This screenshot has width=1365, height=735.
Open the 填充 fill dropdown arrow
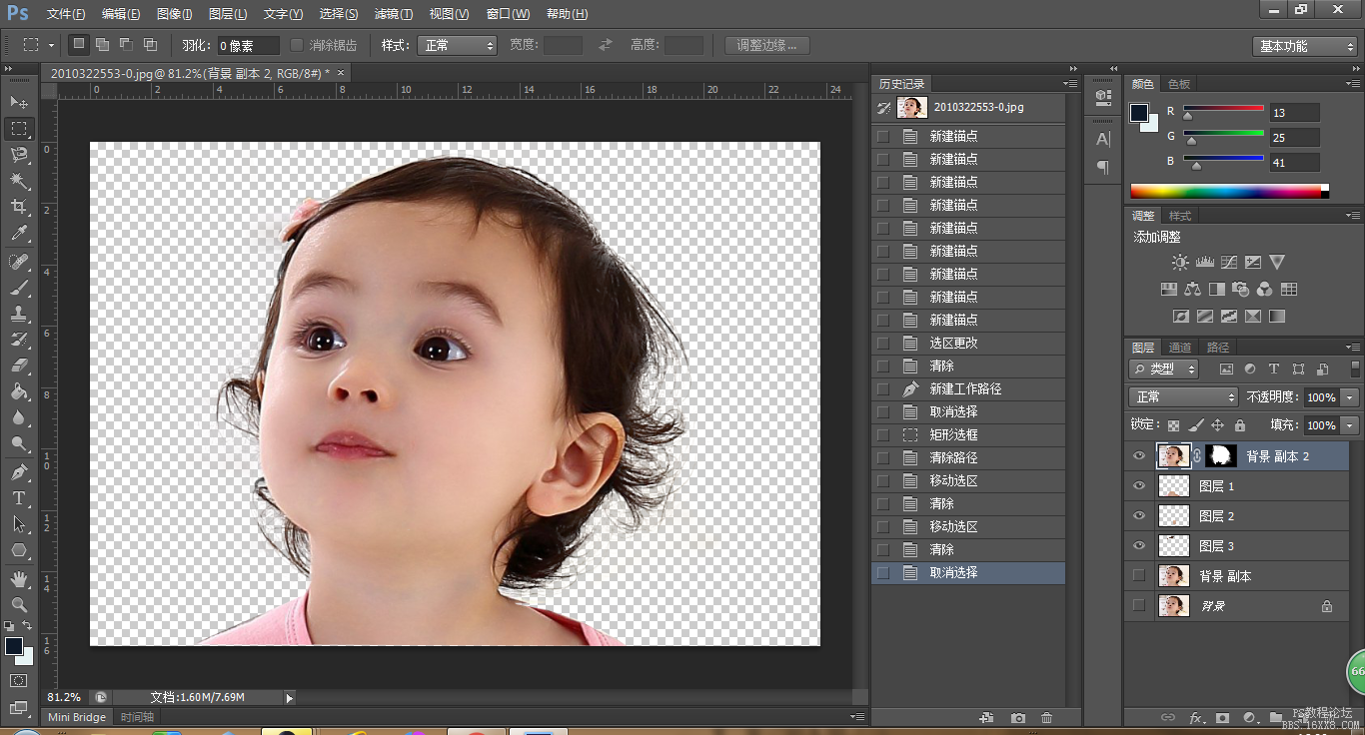[x=1350, y=425]
